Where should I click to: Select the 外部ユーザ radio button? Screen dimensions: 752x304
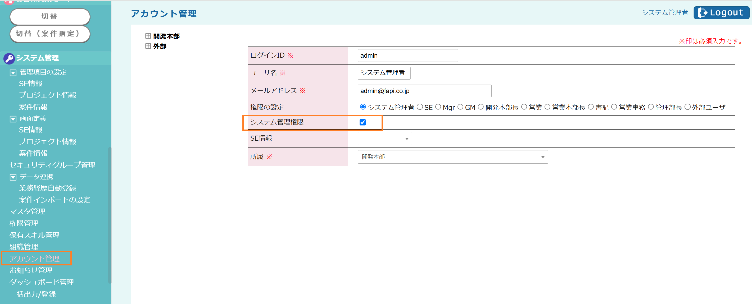tap(687, 107)
